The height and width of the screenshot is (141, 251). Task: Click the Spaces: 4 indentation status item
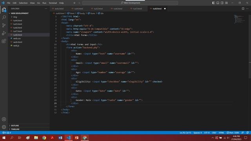pyautogui.click(x=198, y=133)
